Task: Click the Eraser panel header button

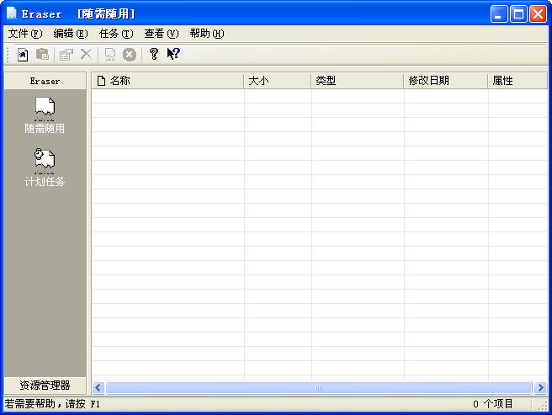Action: 45,81
